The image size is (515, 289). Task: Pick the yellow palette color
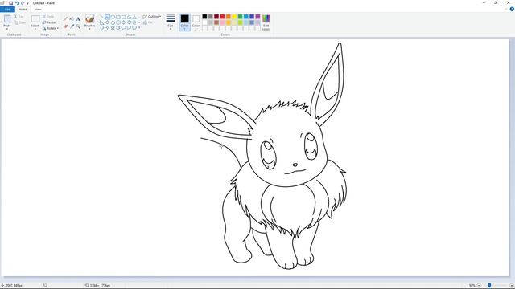pos(234,16)
